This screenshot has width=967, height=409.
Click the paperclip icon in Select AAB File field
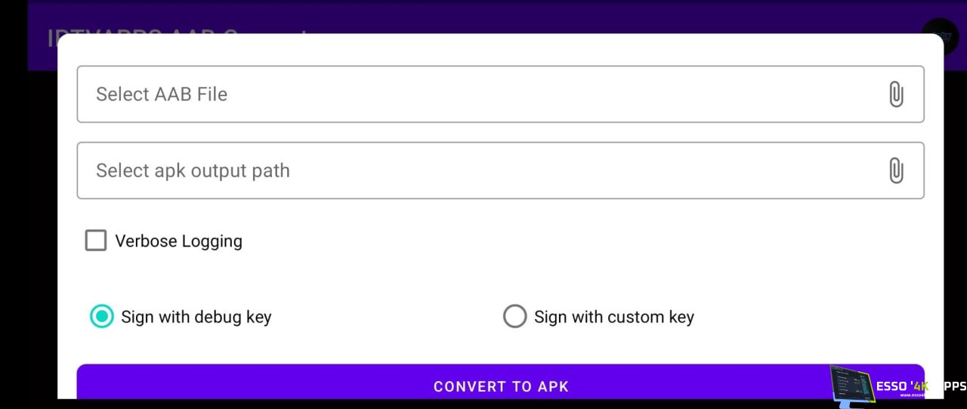[x=896, y=95]
